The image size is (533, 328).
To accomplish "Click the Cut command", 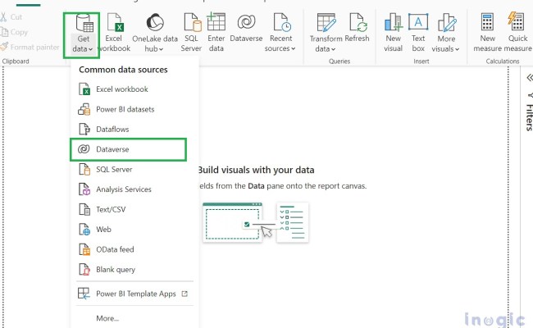I will coord(11,17).
